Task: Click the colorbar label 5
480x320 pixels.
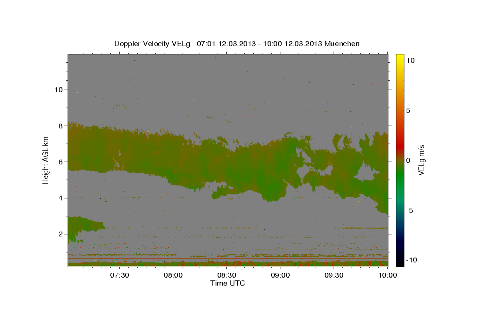Action: 408,110
